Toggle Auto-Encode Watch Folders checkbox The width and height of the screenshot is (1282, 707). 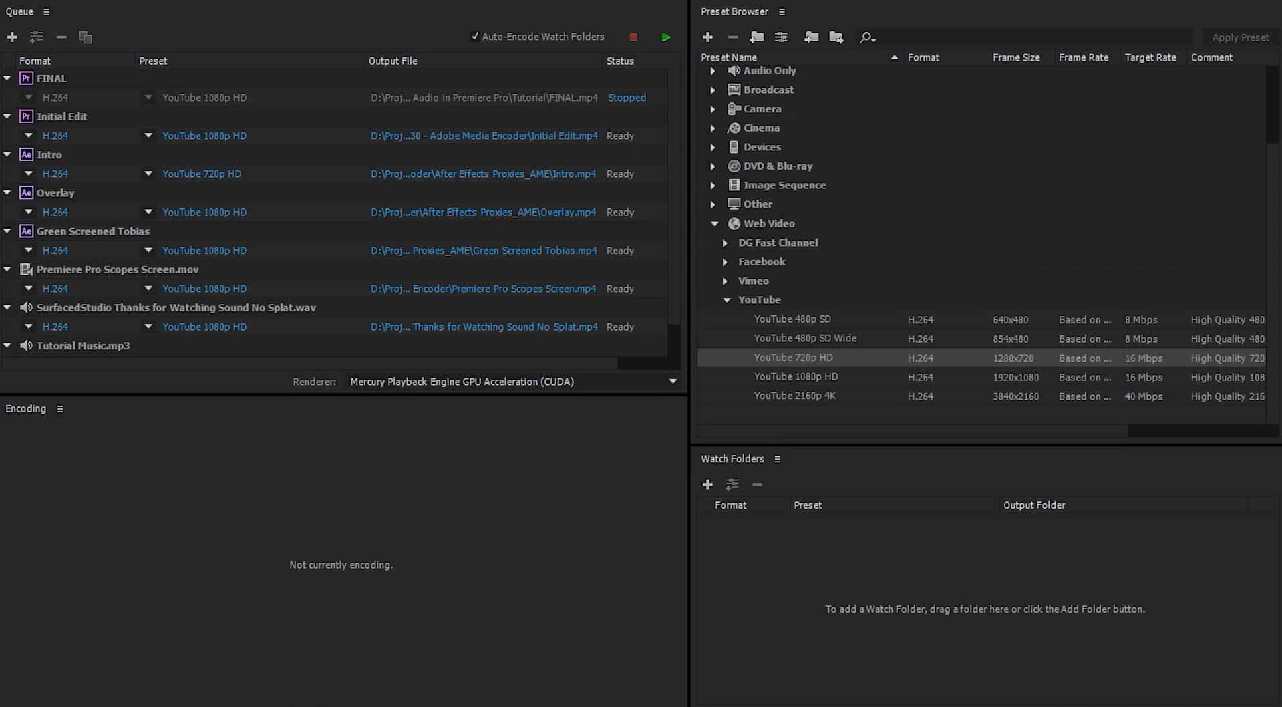click(474, 37)
